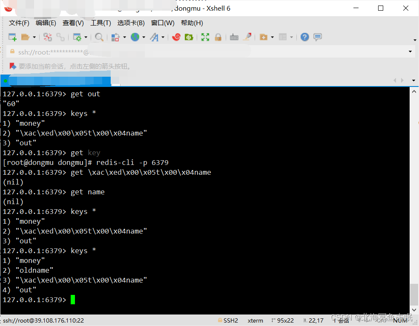Click the Lock screen padlock icon
This screenshot has width=419, height=326.
pos(218,37)
